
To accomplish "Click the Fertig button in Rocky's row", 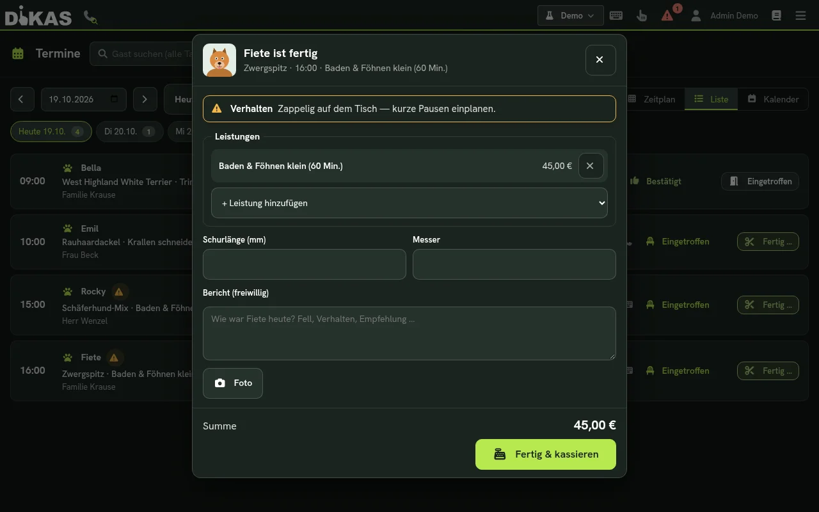I will click(768, 305).
